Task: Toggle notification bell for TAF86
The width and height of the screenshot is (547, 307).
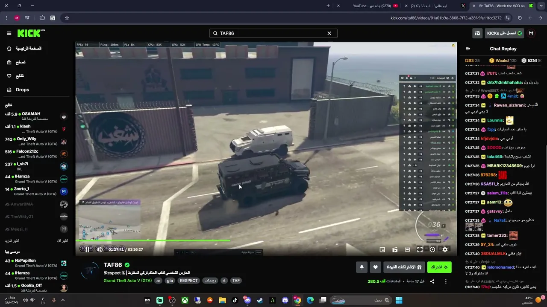Action: [362, 267]
